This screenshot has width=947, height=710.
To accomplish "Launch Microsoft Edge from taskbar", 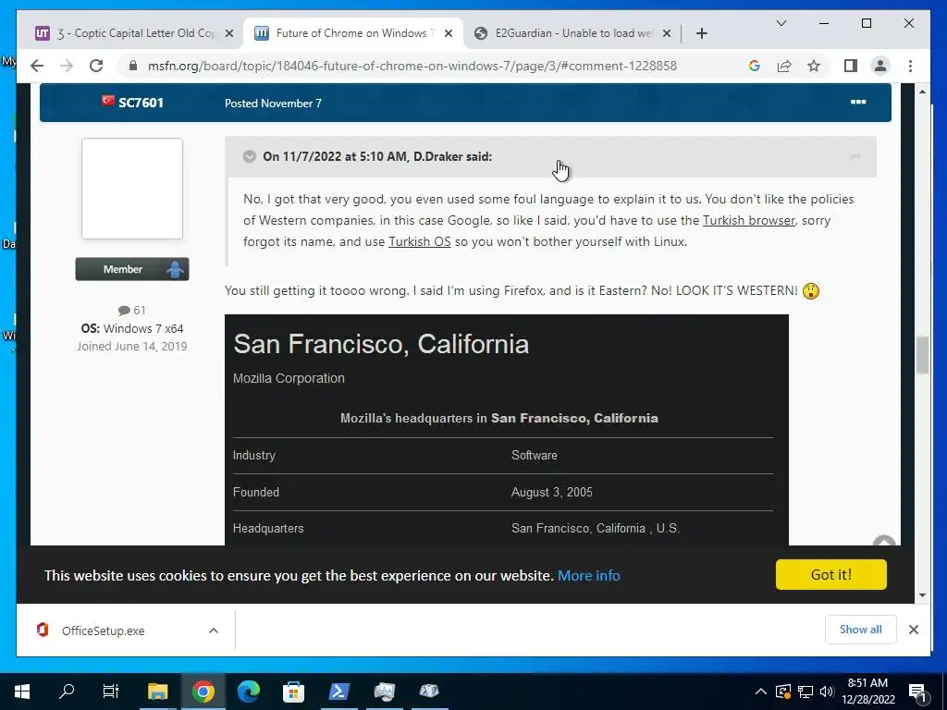I will (x=248, y=692).
